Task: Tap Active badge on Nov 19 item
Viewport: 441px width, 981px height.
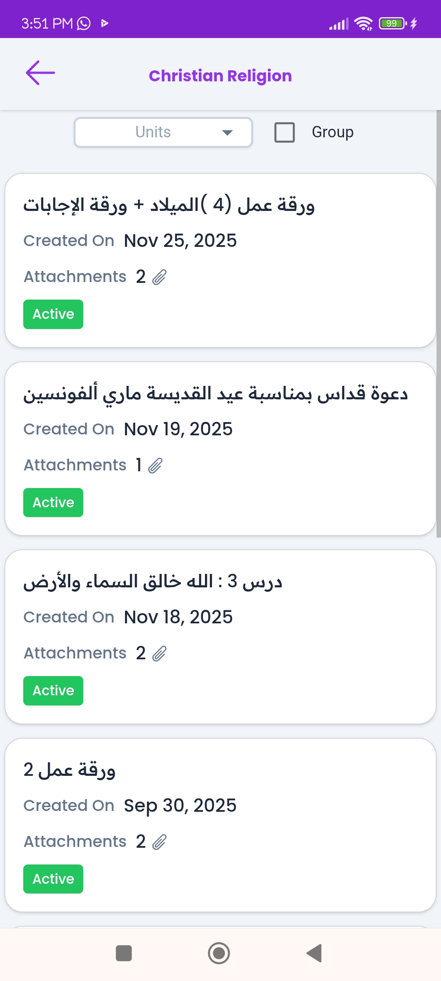Action: pyautogui.click(x=53, y=503)
